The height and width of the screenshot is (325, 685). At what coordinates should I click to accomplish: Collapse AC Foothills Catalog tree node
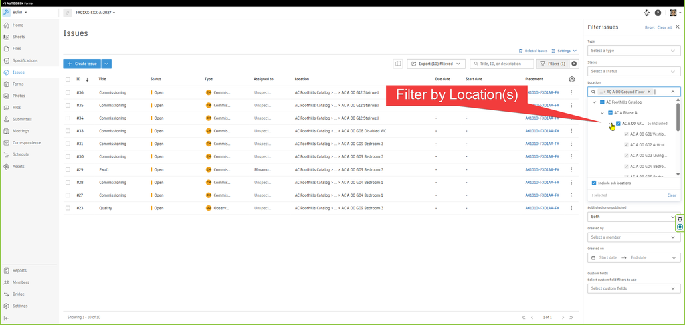point(594,102)
